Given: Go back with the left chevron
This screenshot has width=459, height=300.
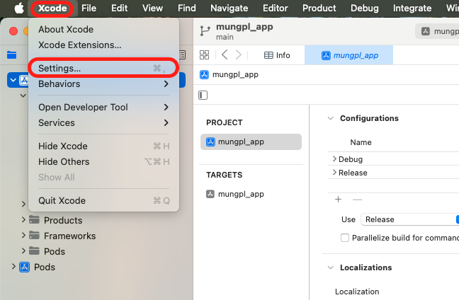Looking at the screenshot, I should pos(225,54).
